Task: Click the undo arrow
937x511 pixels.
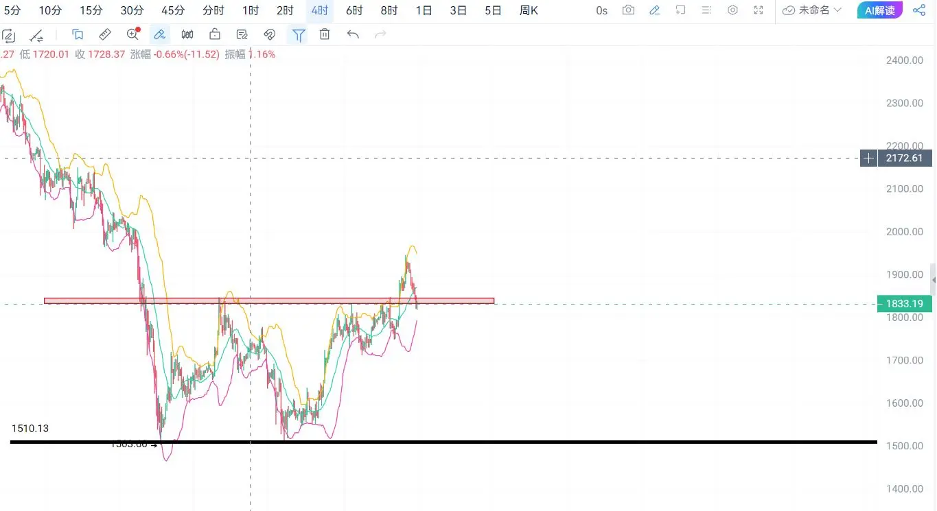Action: [x=353, y=34]
